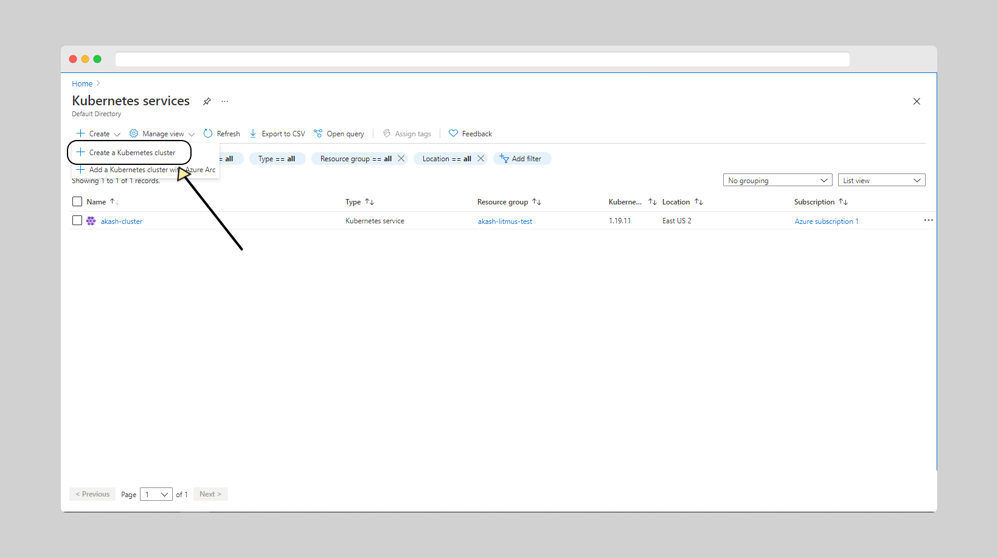This screenshot has height=558, width=998.
Task: Sort by Name column
Action: click(x=102, y=202)
